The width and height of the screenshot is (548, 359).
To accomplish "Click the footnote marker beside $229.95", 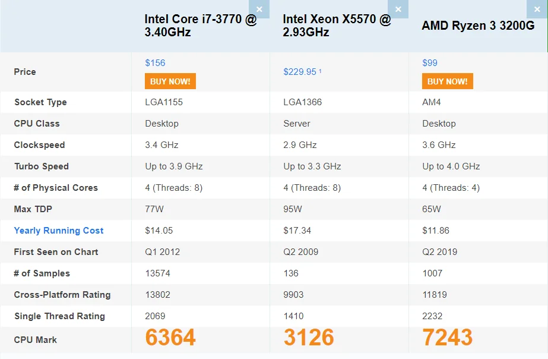I will pyautogui.click(x=320, y=71).
